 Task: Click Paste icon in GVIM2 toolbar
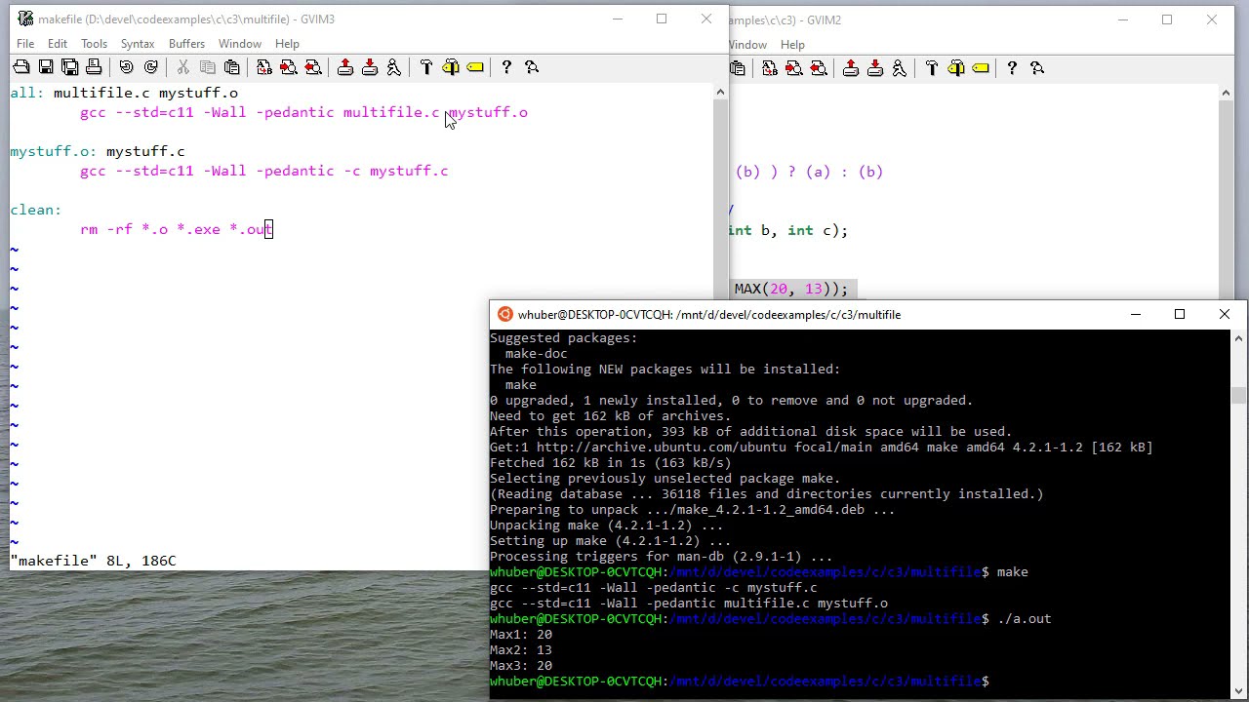[x=738, y=68]
